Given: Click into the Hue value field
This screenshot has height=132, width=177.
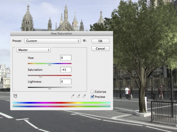Looking at the screenshot, I should 66,58.
